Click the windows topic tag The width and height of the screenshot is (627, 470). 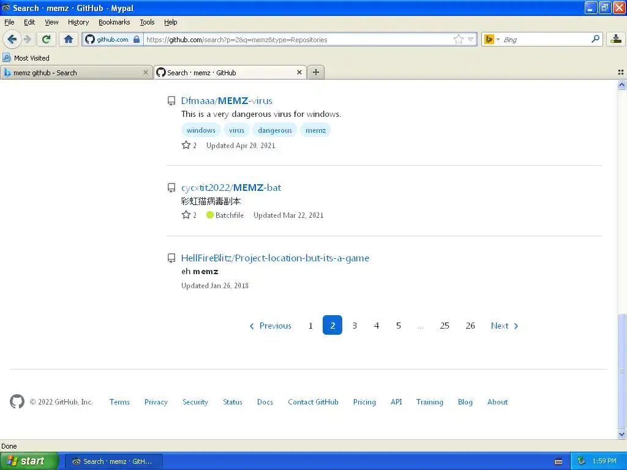tap(201, 130)
